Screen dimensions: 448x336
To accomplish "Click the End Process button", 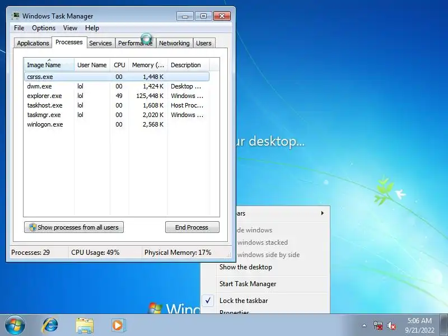I will coord(192,227).
